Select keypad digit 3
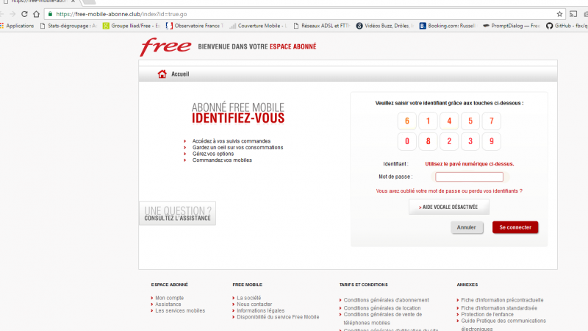 point(470,141)
